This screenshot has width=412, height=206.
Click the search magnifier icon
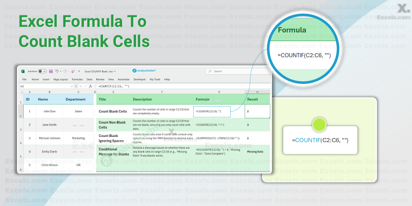(210, 71)
